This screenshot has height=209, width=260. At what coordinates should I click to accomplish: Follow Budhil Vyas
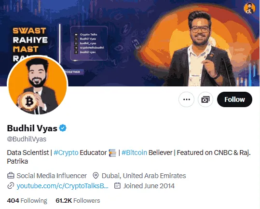(x=234, y=99)
